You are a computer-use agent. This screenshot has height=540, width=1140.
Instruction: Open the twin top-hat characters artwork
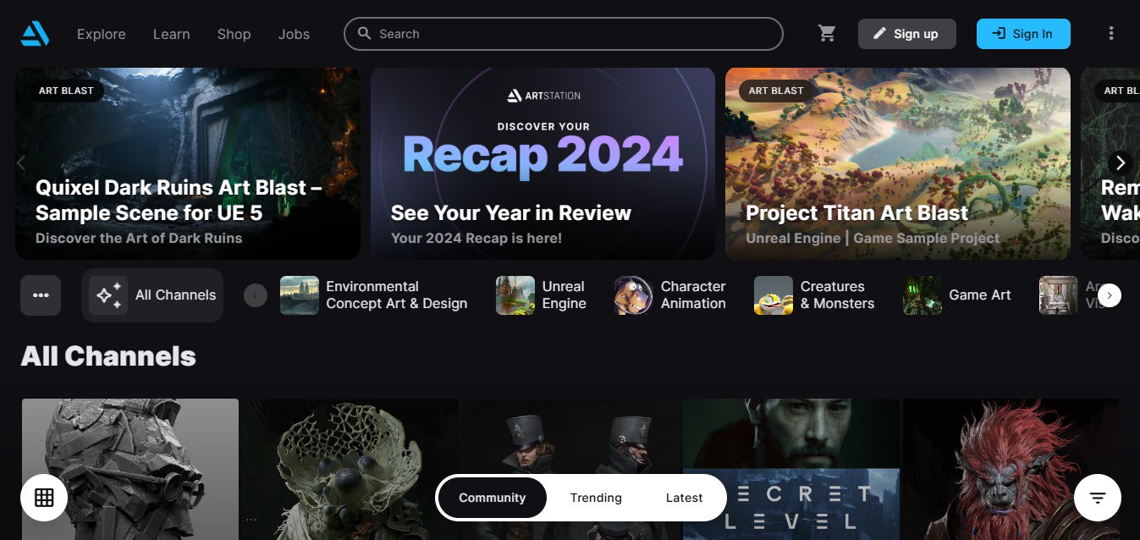[571, 470]
